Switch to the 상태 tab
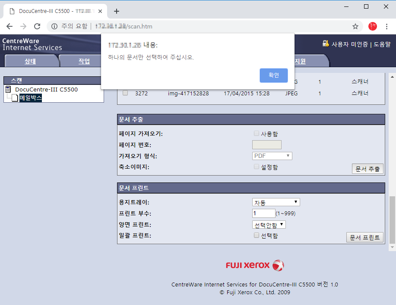 pyautogui.click(x=30, y=61)
